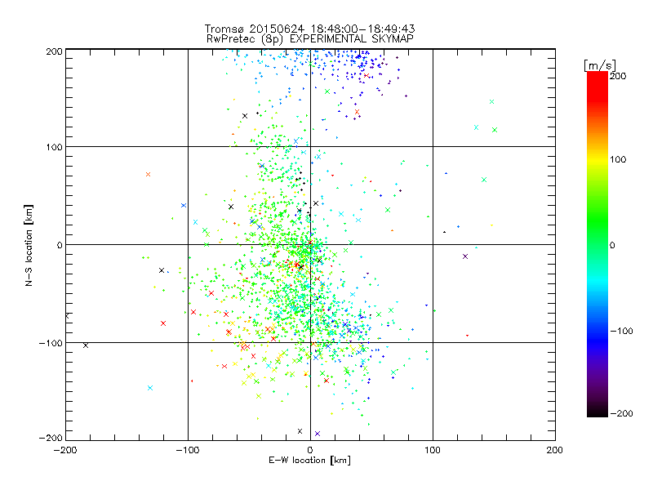Click the y-axis tick label '-100'
653x490 pixels.
[51, 343]
